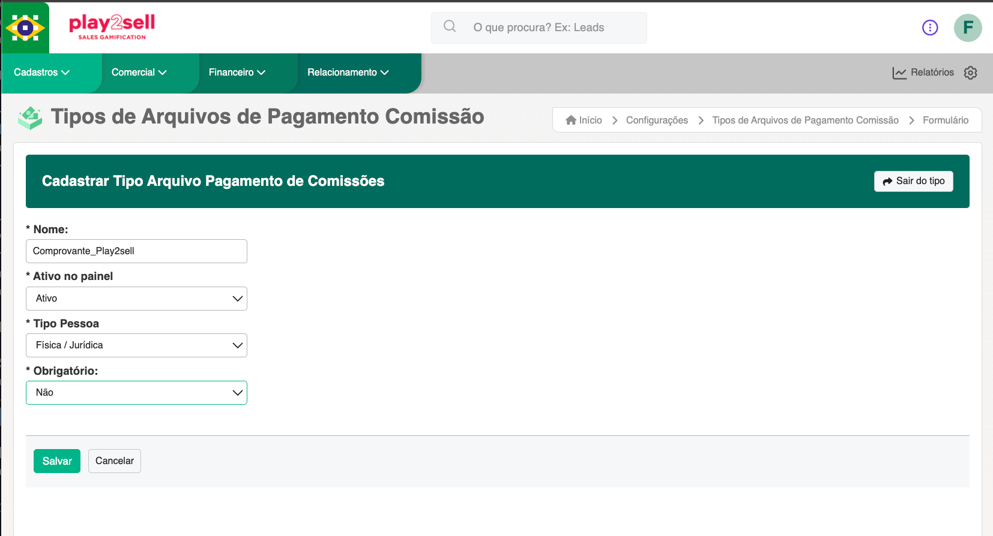Open the settings gear icon
Screen dimensions: 993x536
point(971,73)
